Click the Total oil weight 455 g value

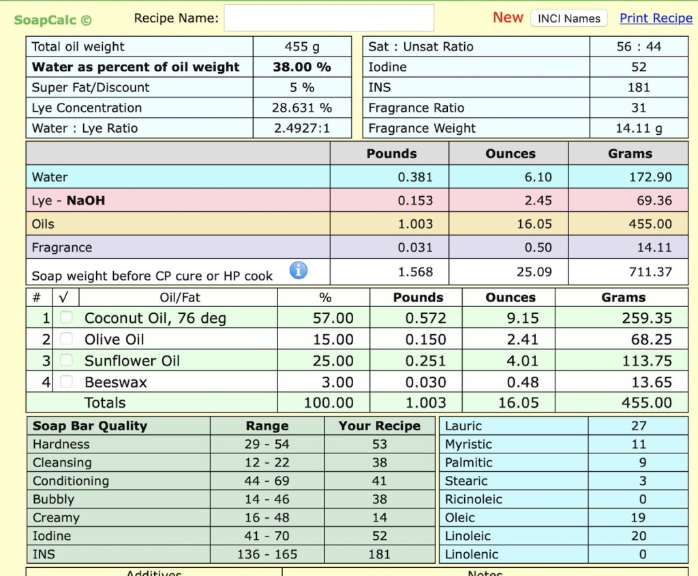(303, 46)
